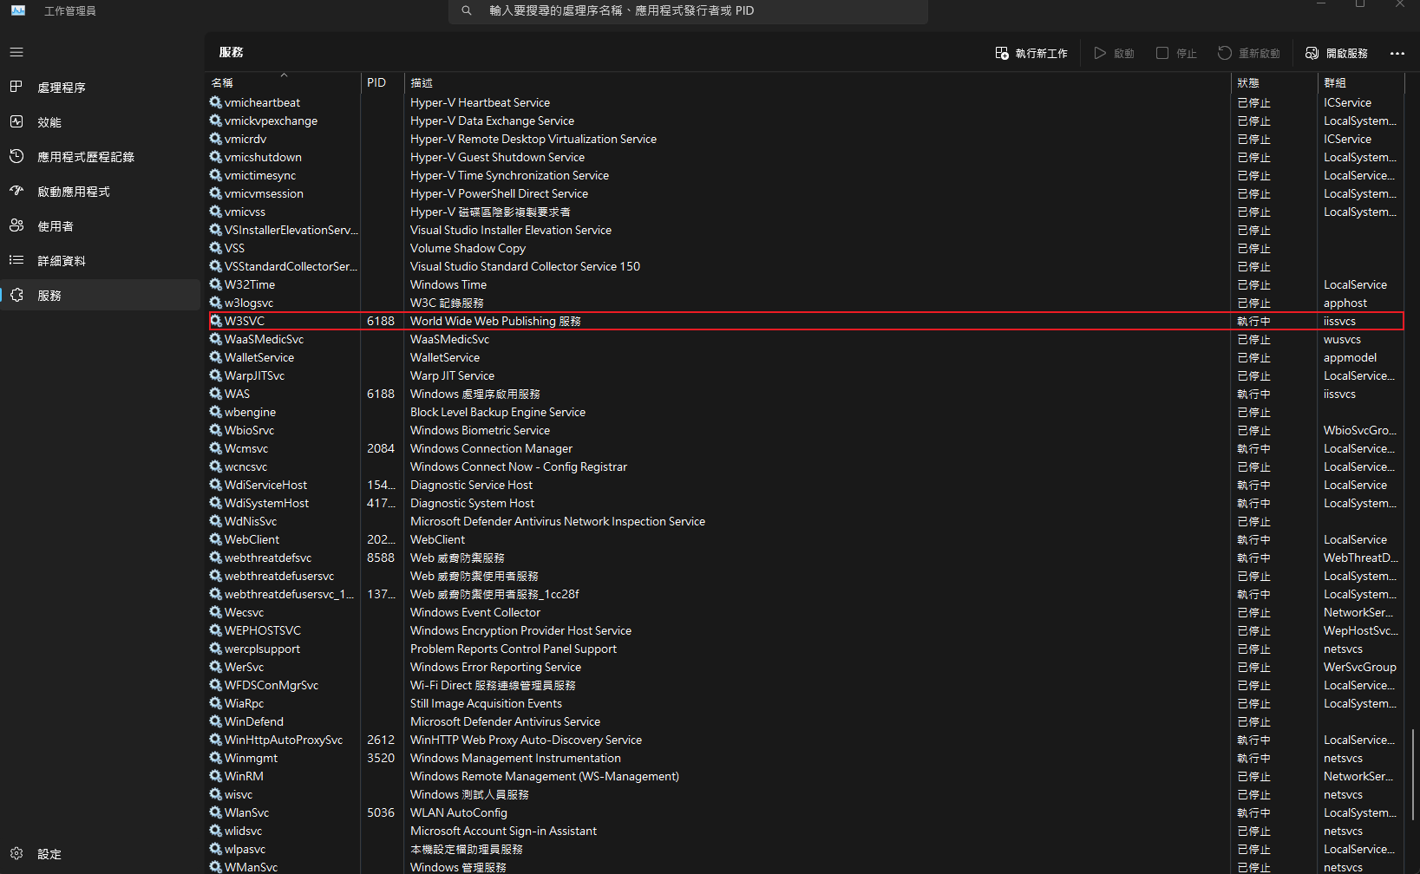Click the WlanSvc service gear icon

coord(216,812)
